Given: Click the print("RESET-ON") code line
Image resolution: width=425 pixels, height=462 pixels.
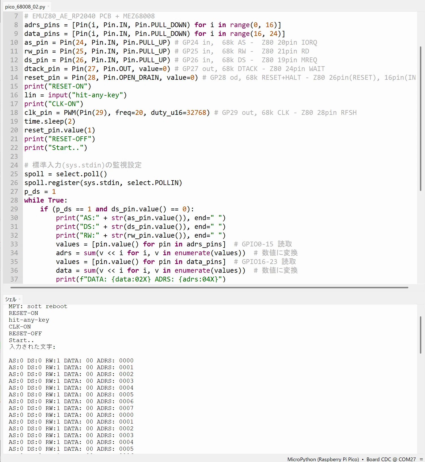Looking at the screenshot, I should (x=58, y=86).
